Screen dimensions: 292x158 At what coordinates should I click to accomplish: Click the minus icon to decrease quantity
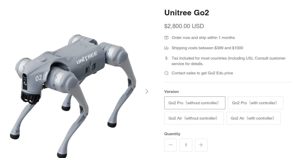point(171,145)
